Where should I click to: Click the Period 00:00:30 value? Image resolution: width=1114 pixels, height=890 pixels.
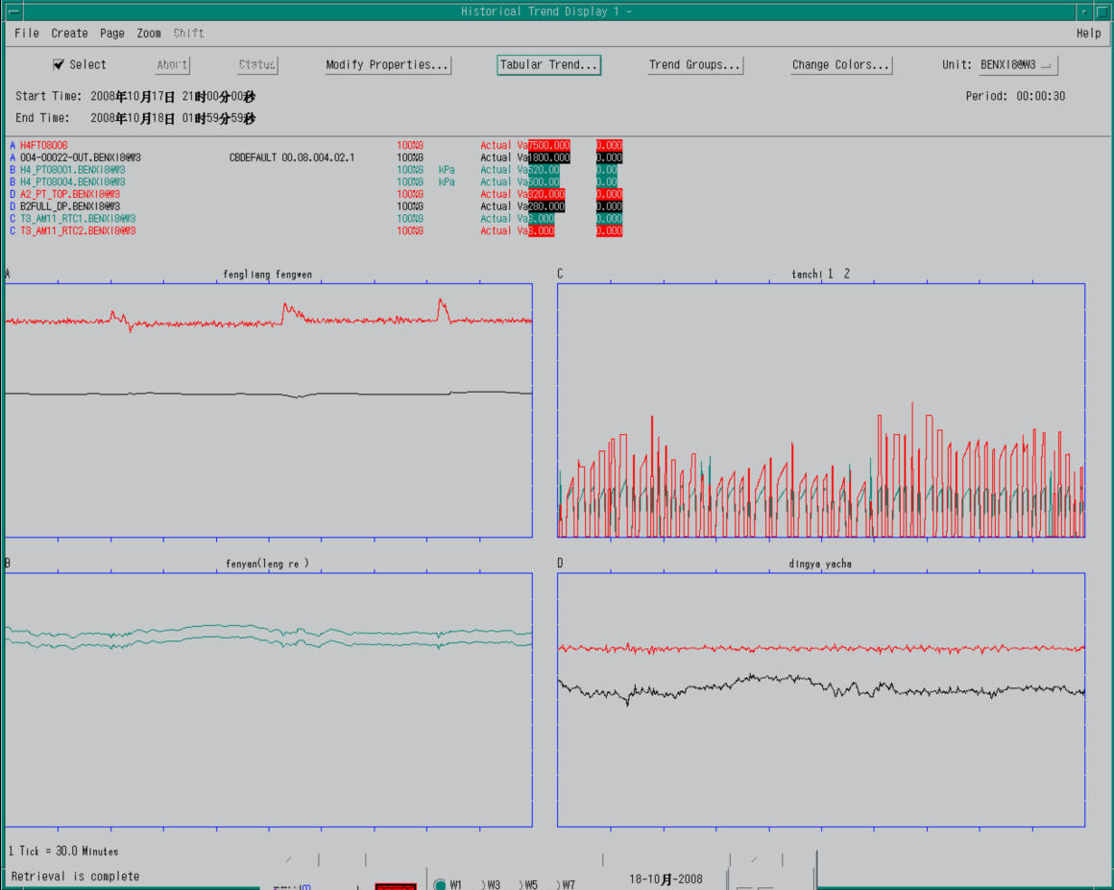coord(1040,96)
